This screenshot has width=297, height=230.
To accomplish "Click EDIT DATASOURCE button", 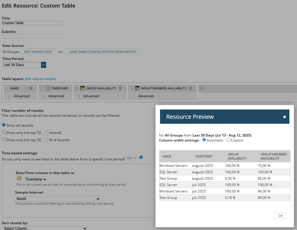I will [38, 52].
